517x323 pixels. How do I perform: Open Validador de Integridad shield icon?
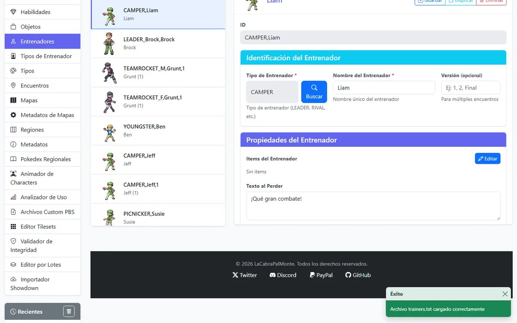[13, 241]
